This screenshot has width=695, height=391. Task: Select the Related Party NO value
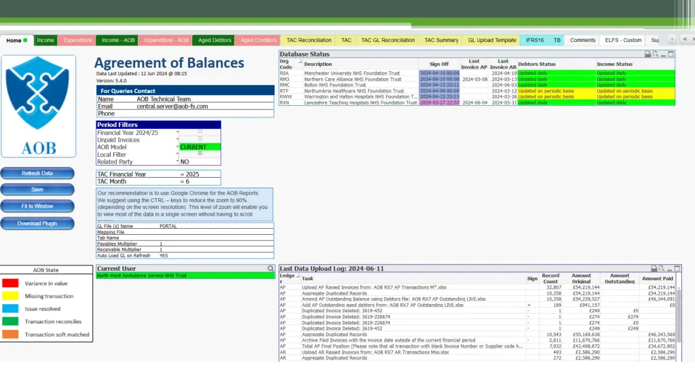coord(200,162)
